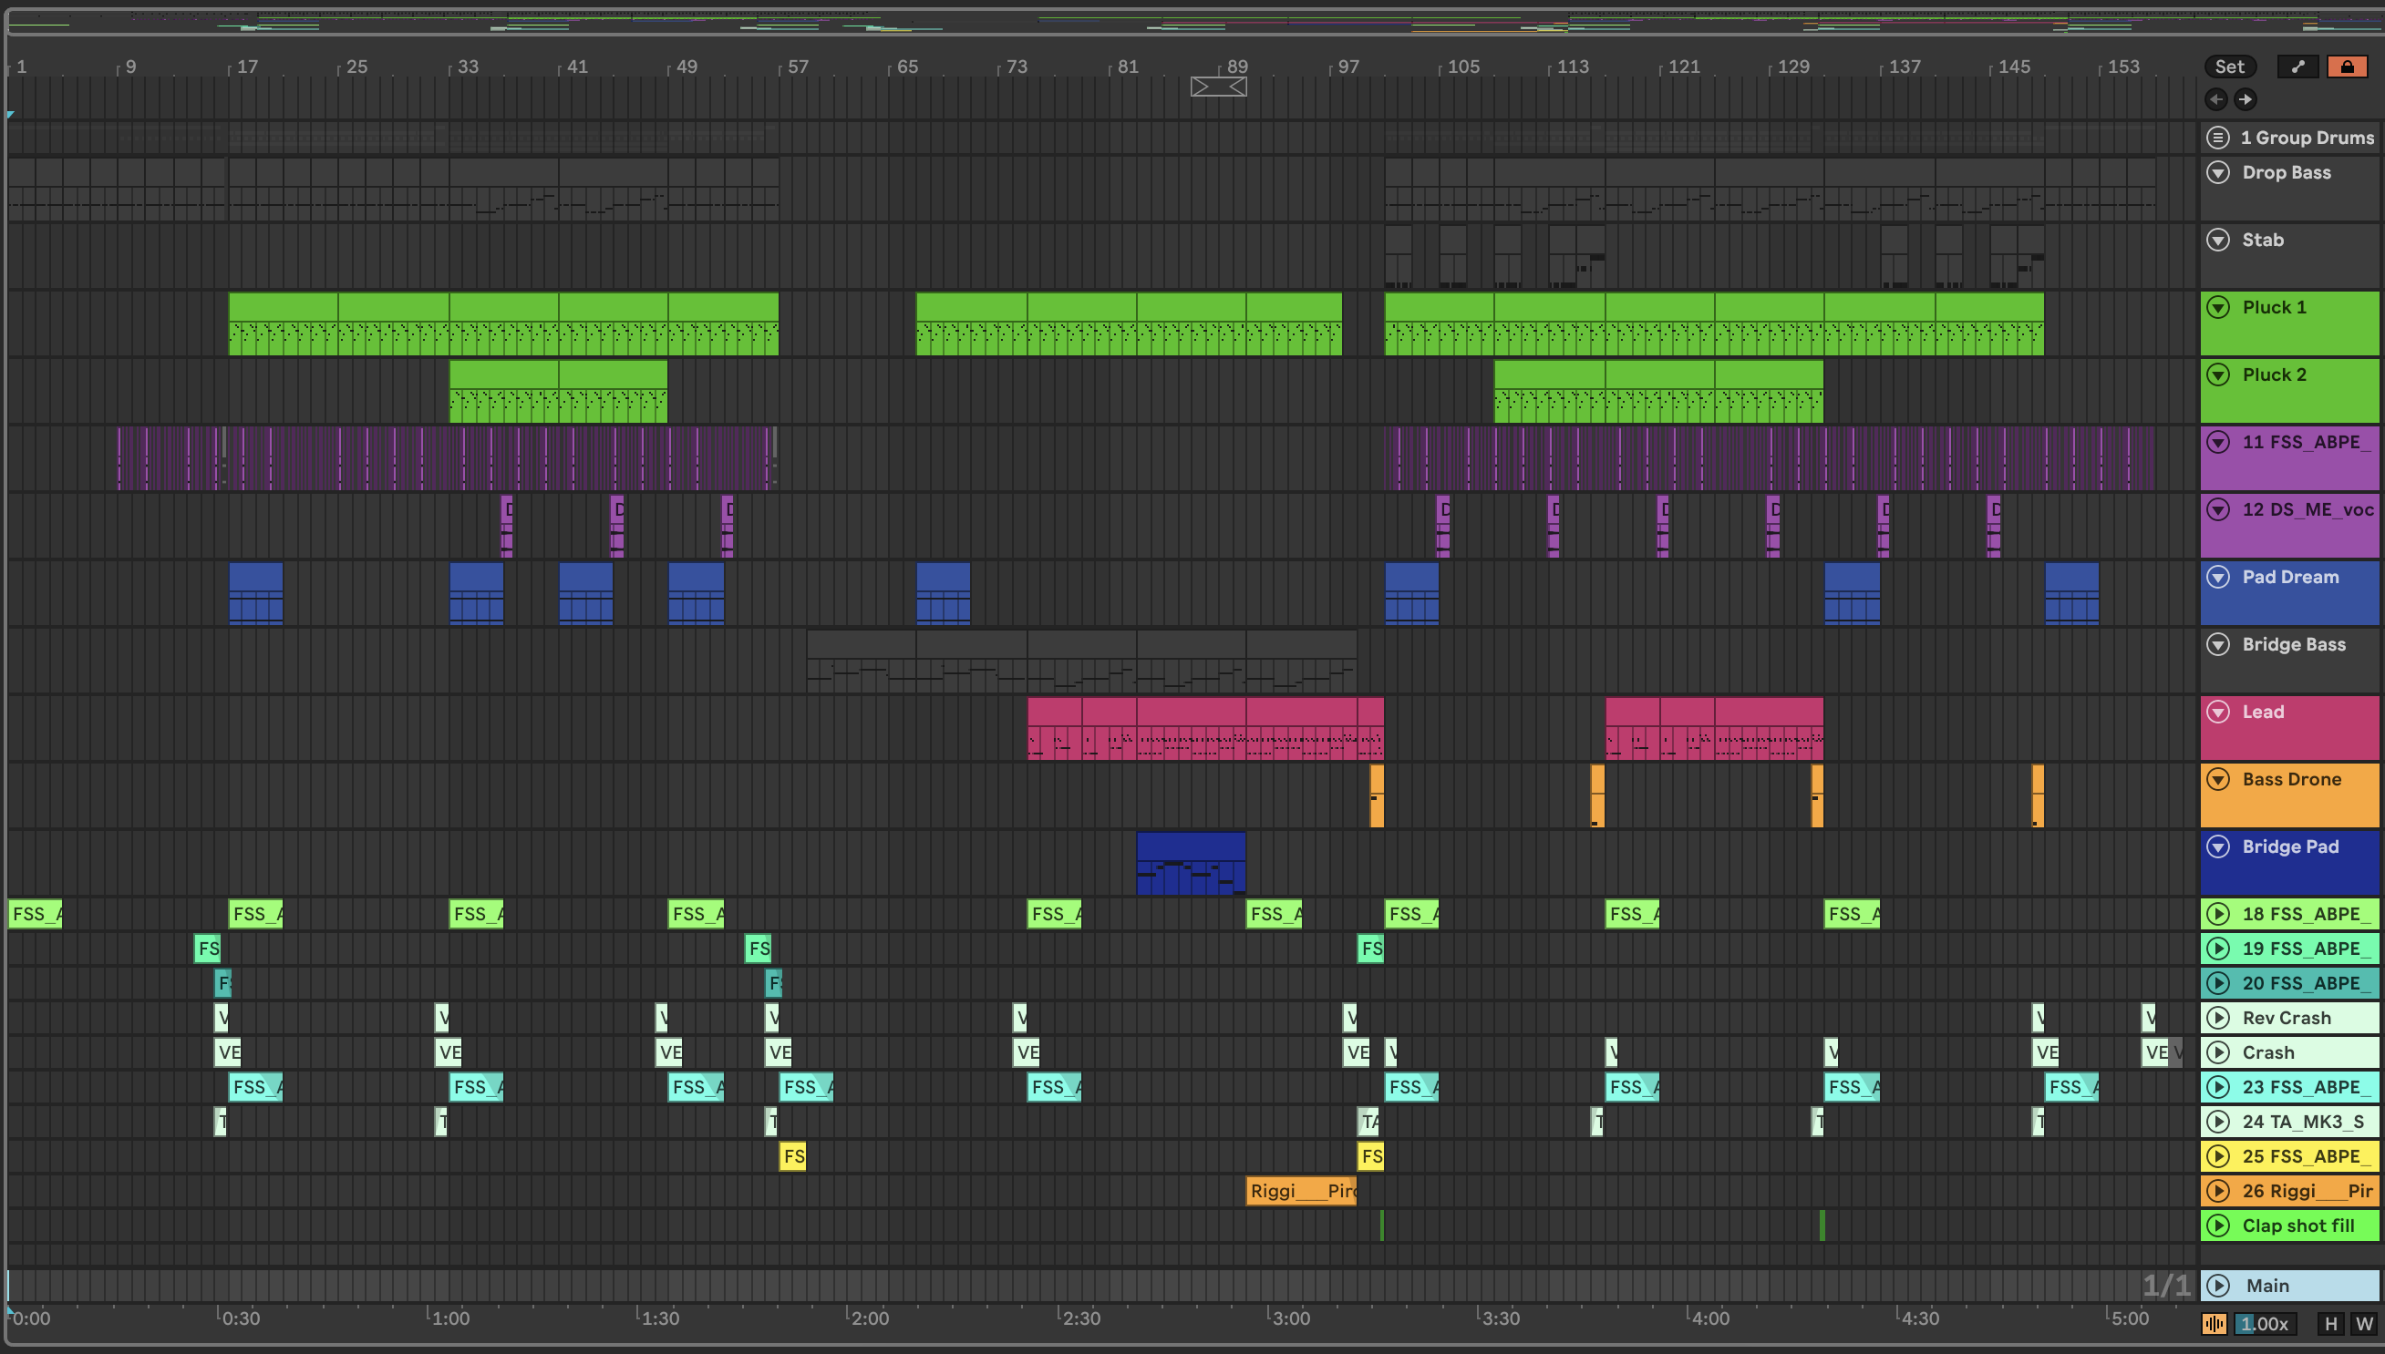Select the dark blue Bridge Pad clip
The width and height of the screenshot is (2385, 1354).
pos(1191,863)
